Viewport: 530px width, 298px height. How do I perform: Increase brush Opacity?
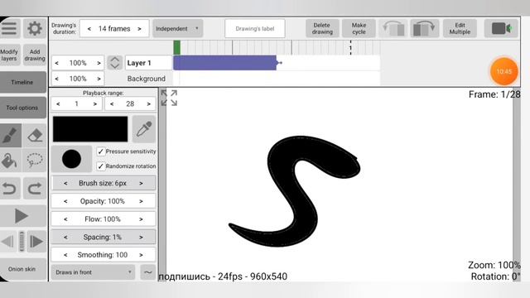(x=141, y=201)
